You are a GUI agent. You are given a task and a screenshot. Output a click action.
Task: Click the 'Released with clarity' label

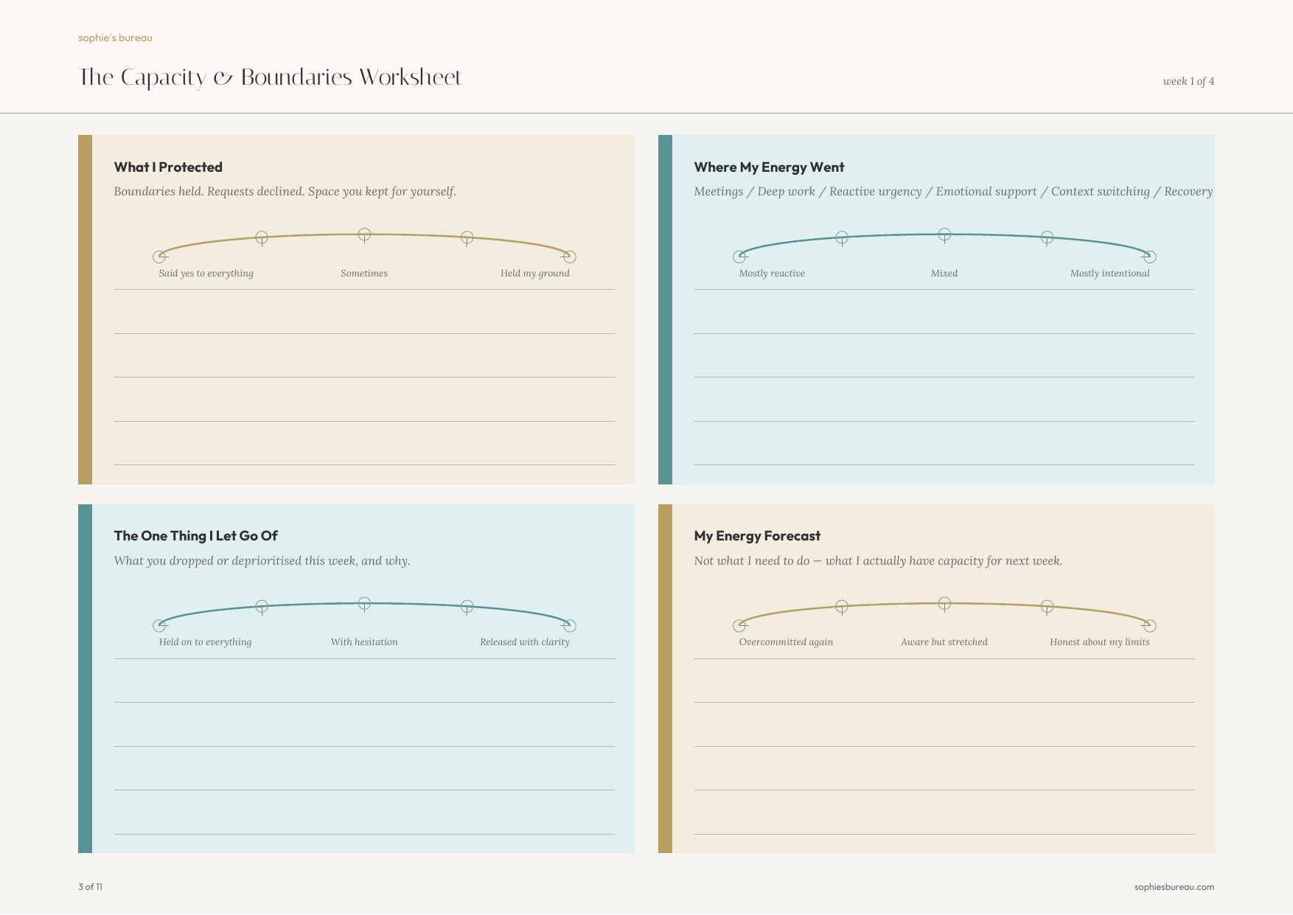pos(525,642)
